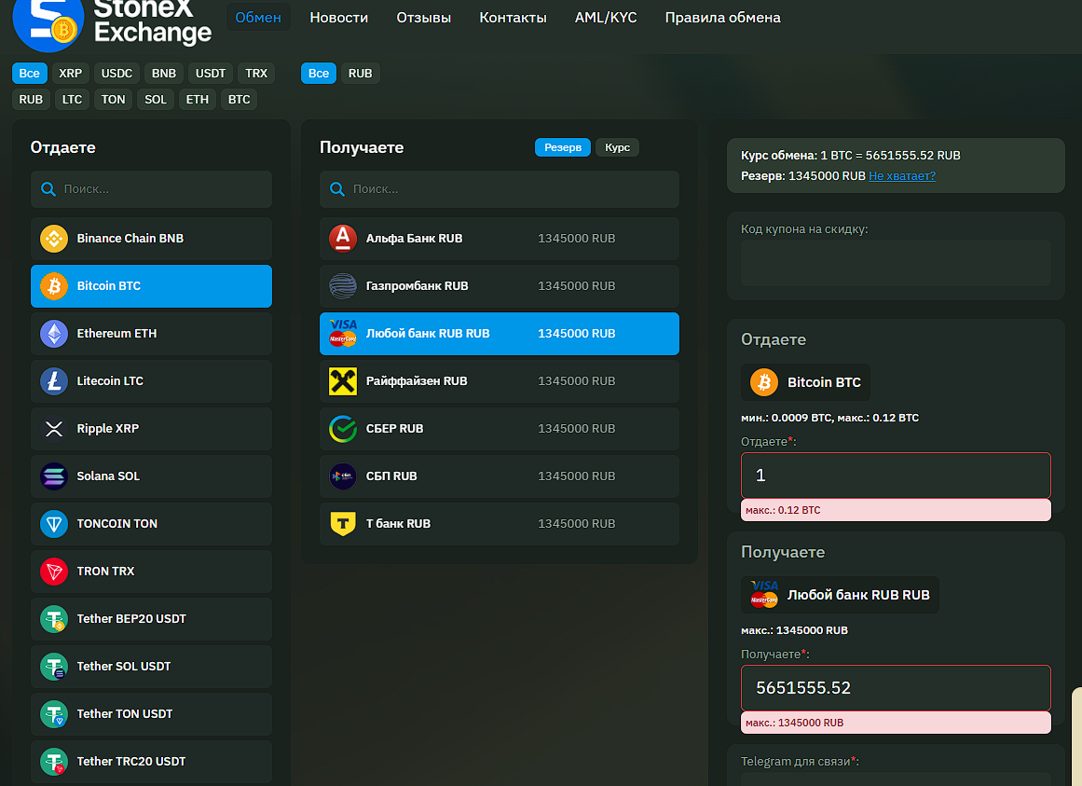Toggle the Резерв view button
This screenshot has width=1082, height=786.
coord(562,147)
